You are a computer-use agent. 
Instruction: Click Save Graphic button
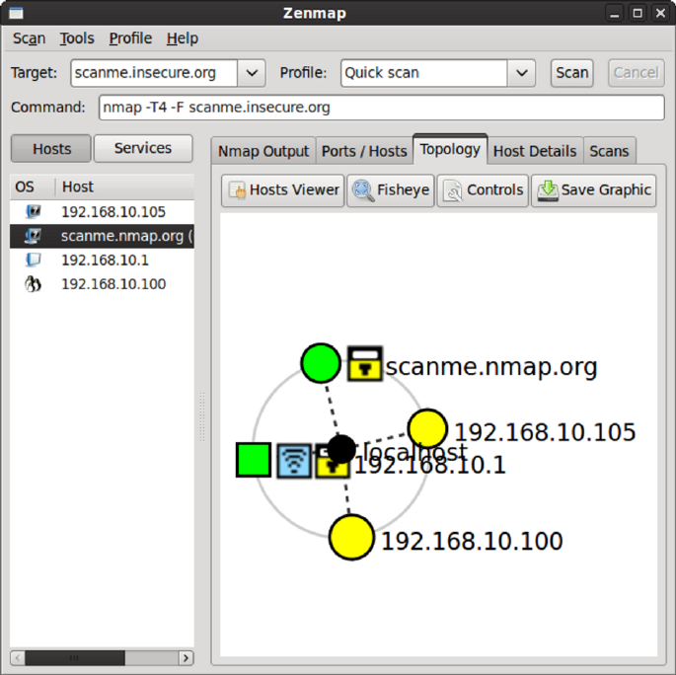click(x=594, y=190)
